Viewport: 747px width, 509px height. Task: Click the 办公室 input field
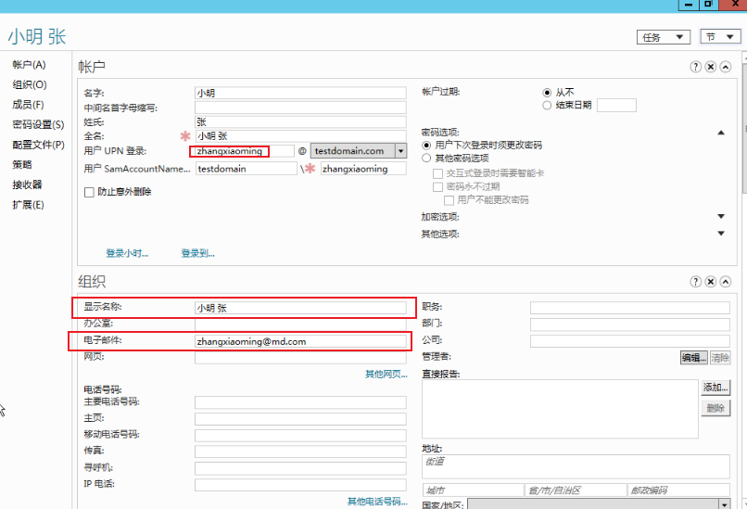(x=300, y=324)
